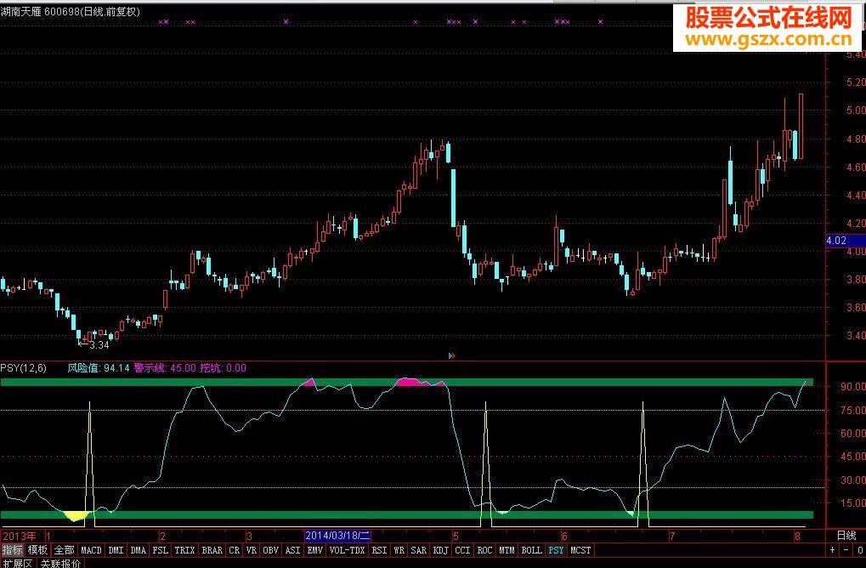
Task: Open the 日线 period selector
Action: [846, 535]
